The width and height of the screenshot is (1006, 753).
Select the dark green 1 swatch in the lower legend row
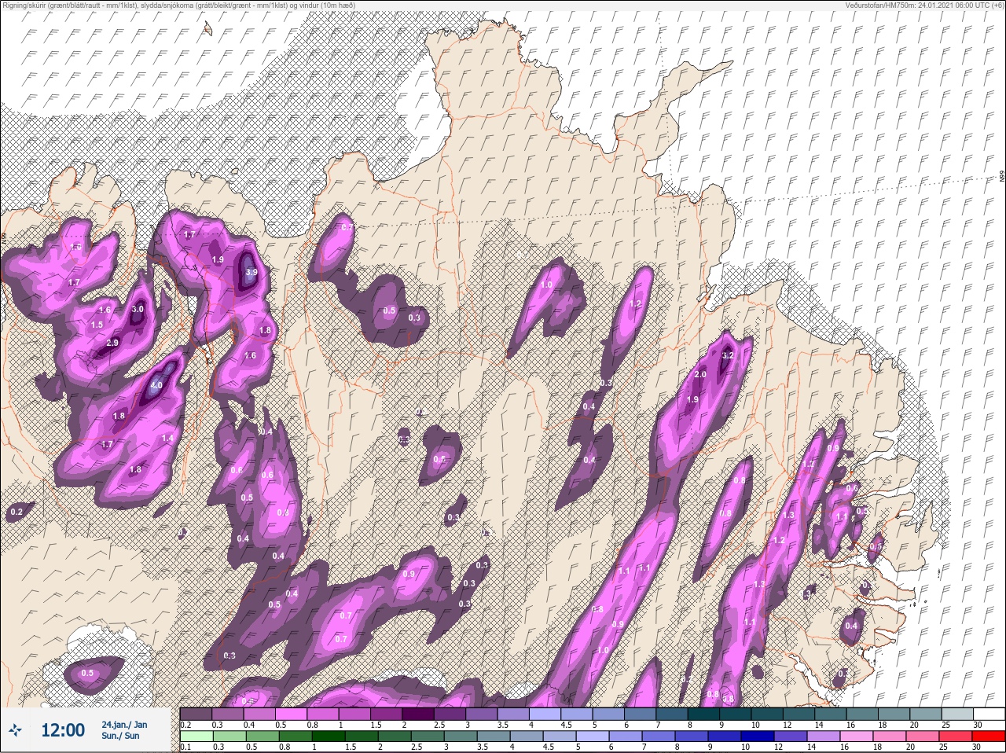pos(328,736)
